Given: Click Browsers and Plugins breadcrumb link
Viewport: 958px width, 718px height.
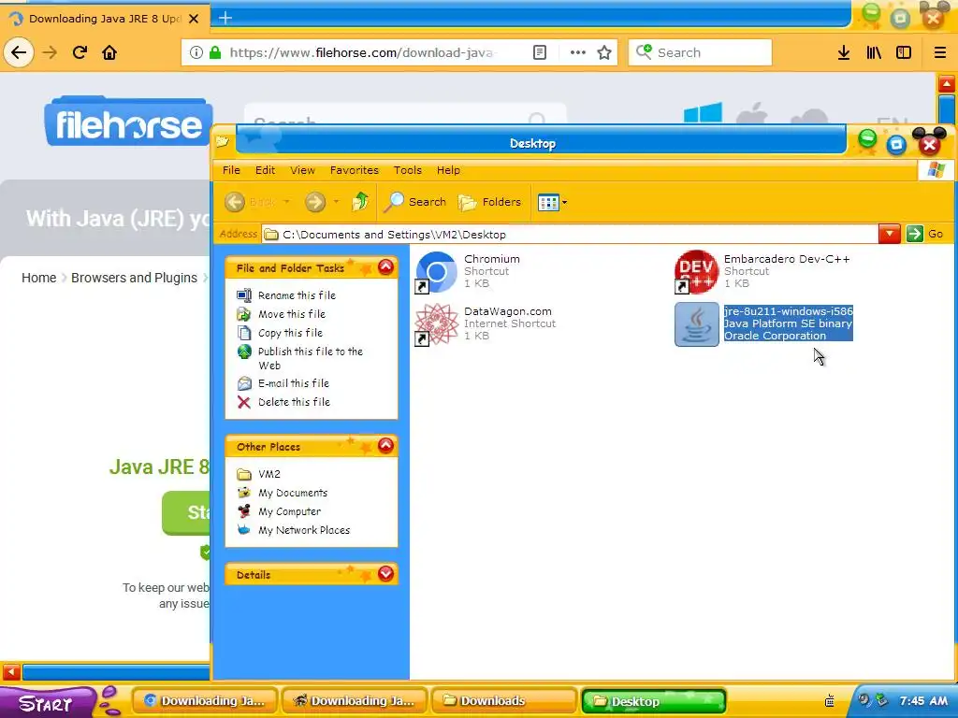Looking at the screenshot, I should (134, 278).
